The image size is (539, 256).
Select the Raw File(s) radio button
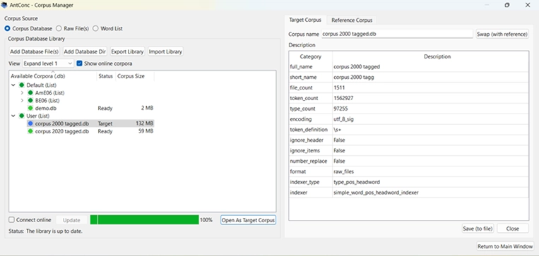(x=59, y=29)
